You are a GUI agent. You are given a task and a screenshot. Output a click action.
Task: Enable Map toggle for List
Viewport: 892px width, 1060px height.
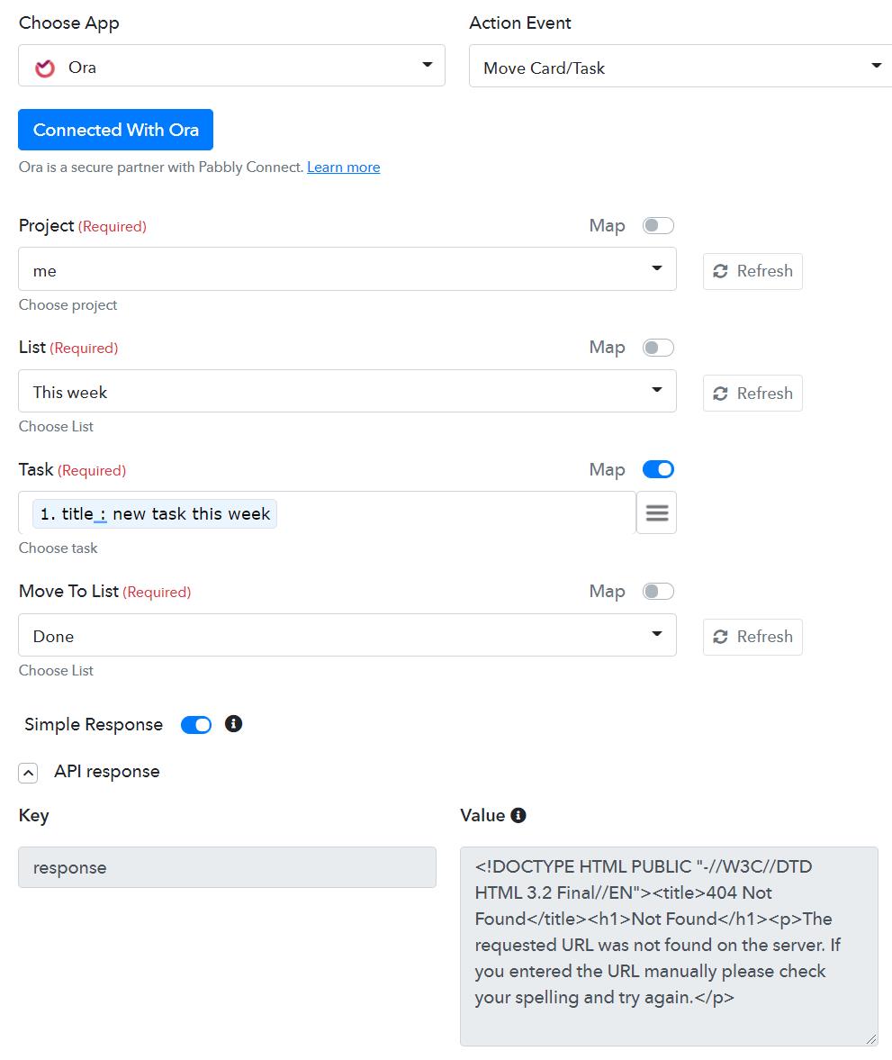point(658,348)
